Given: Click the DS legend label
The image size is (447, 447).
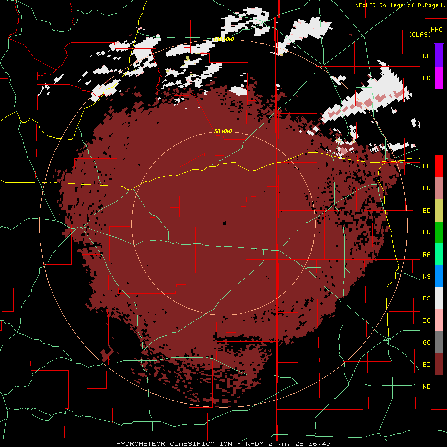Looking at the screenshot, I should coord(426,298).
